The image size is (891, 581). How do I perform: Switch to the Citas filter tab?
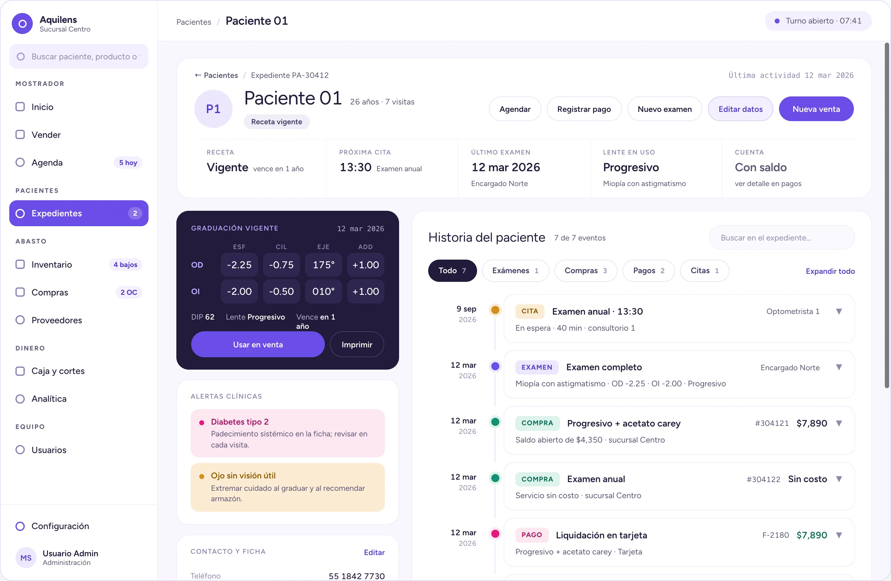pyautogui.click(x=704, y=270)
